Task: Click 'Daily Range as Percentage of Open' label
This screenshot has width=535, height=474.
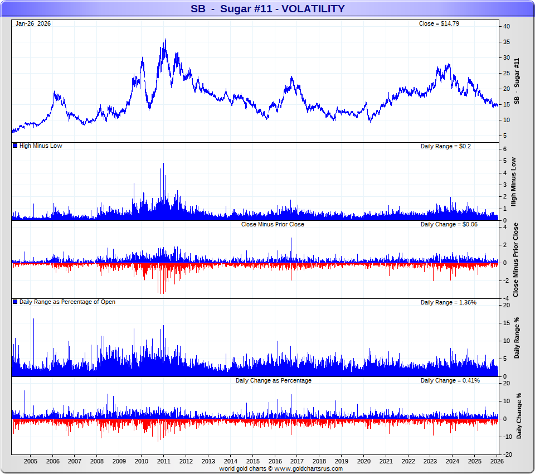Action: pyautogui.click(x=67, y=302)
